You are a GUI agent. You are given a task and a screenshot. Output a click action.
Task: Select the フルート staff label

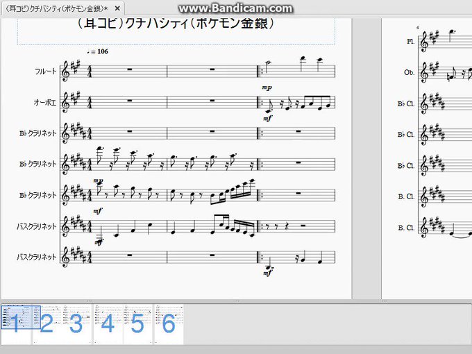pos(45,71)
